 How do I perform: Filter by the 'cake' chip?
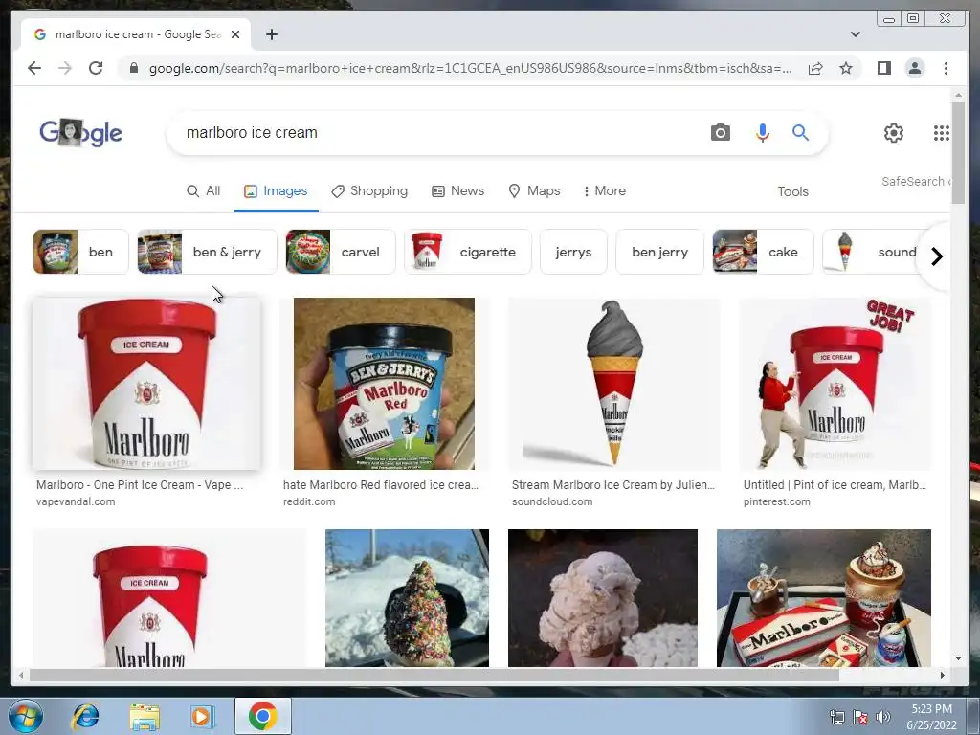point(763,252)
